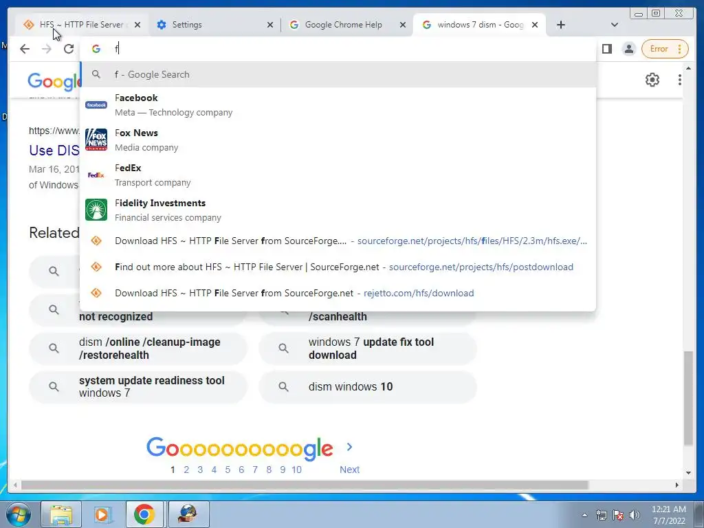Choose the Fox News suggestion

click(x=338, y=140)
